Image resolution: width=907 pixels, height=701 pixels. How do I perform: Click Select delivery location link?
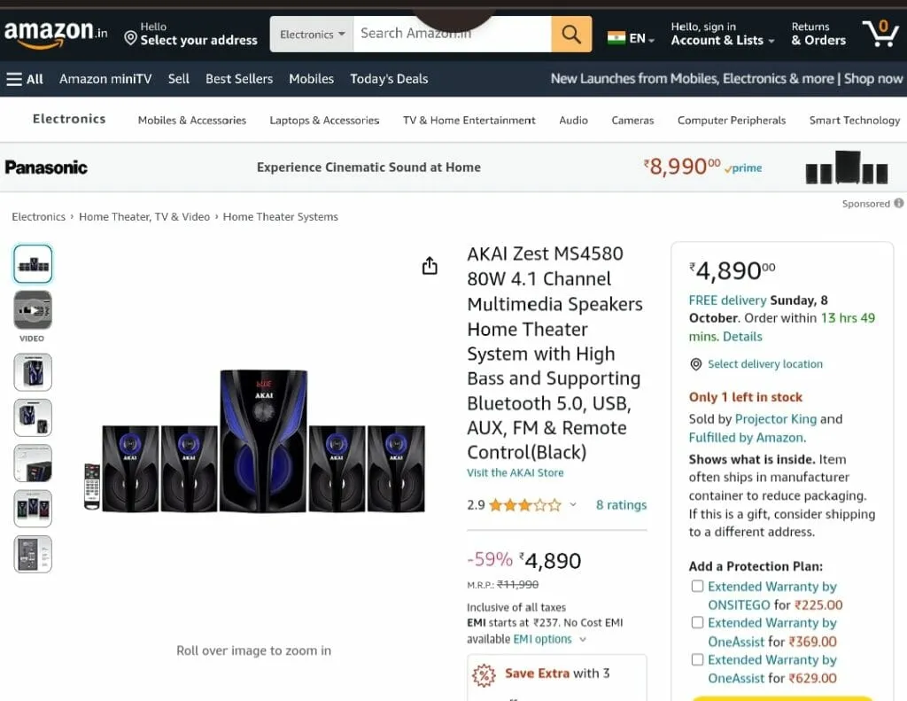[x=764, y=364]
